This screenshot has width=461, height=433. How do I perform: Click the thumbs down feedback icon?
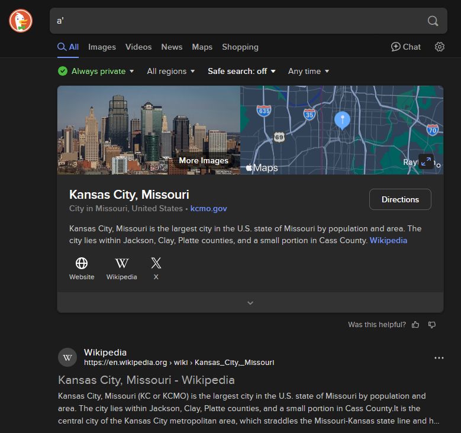point(432,325)
